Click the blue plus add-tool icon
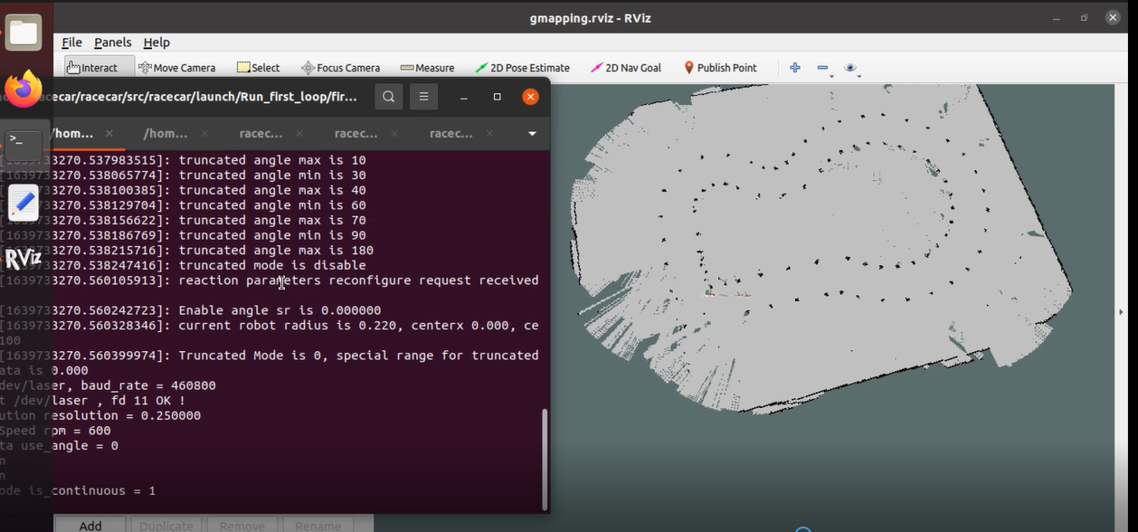This screenshot has height=532, width=1138. point(795,68)
